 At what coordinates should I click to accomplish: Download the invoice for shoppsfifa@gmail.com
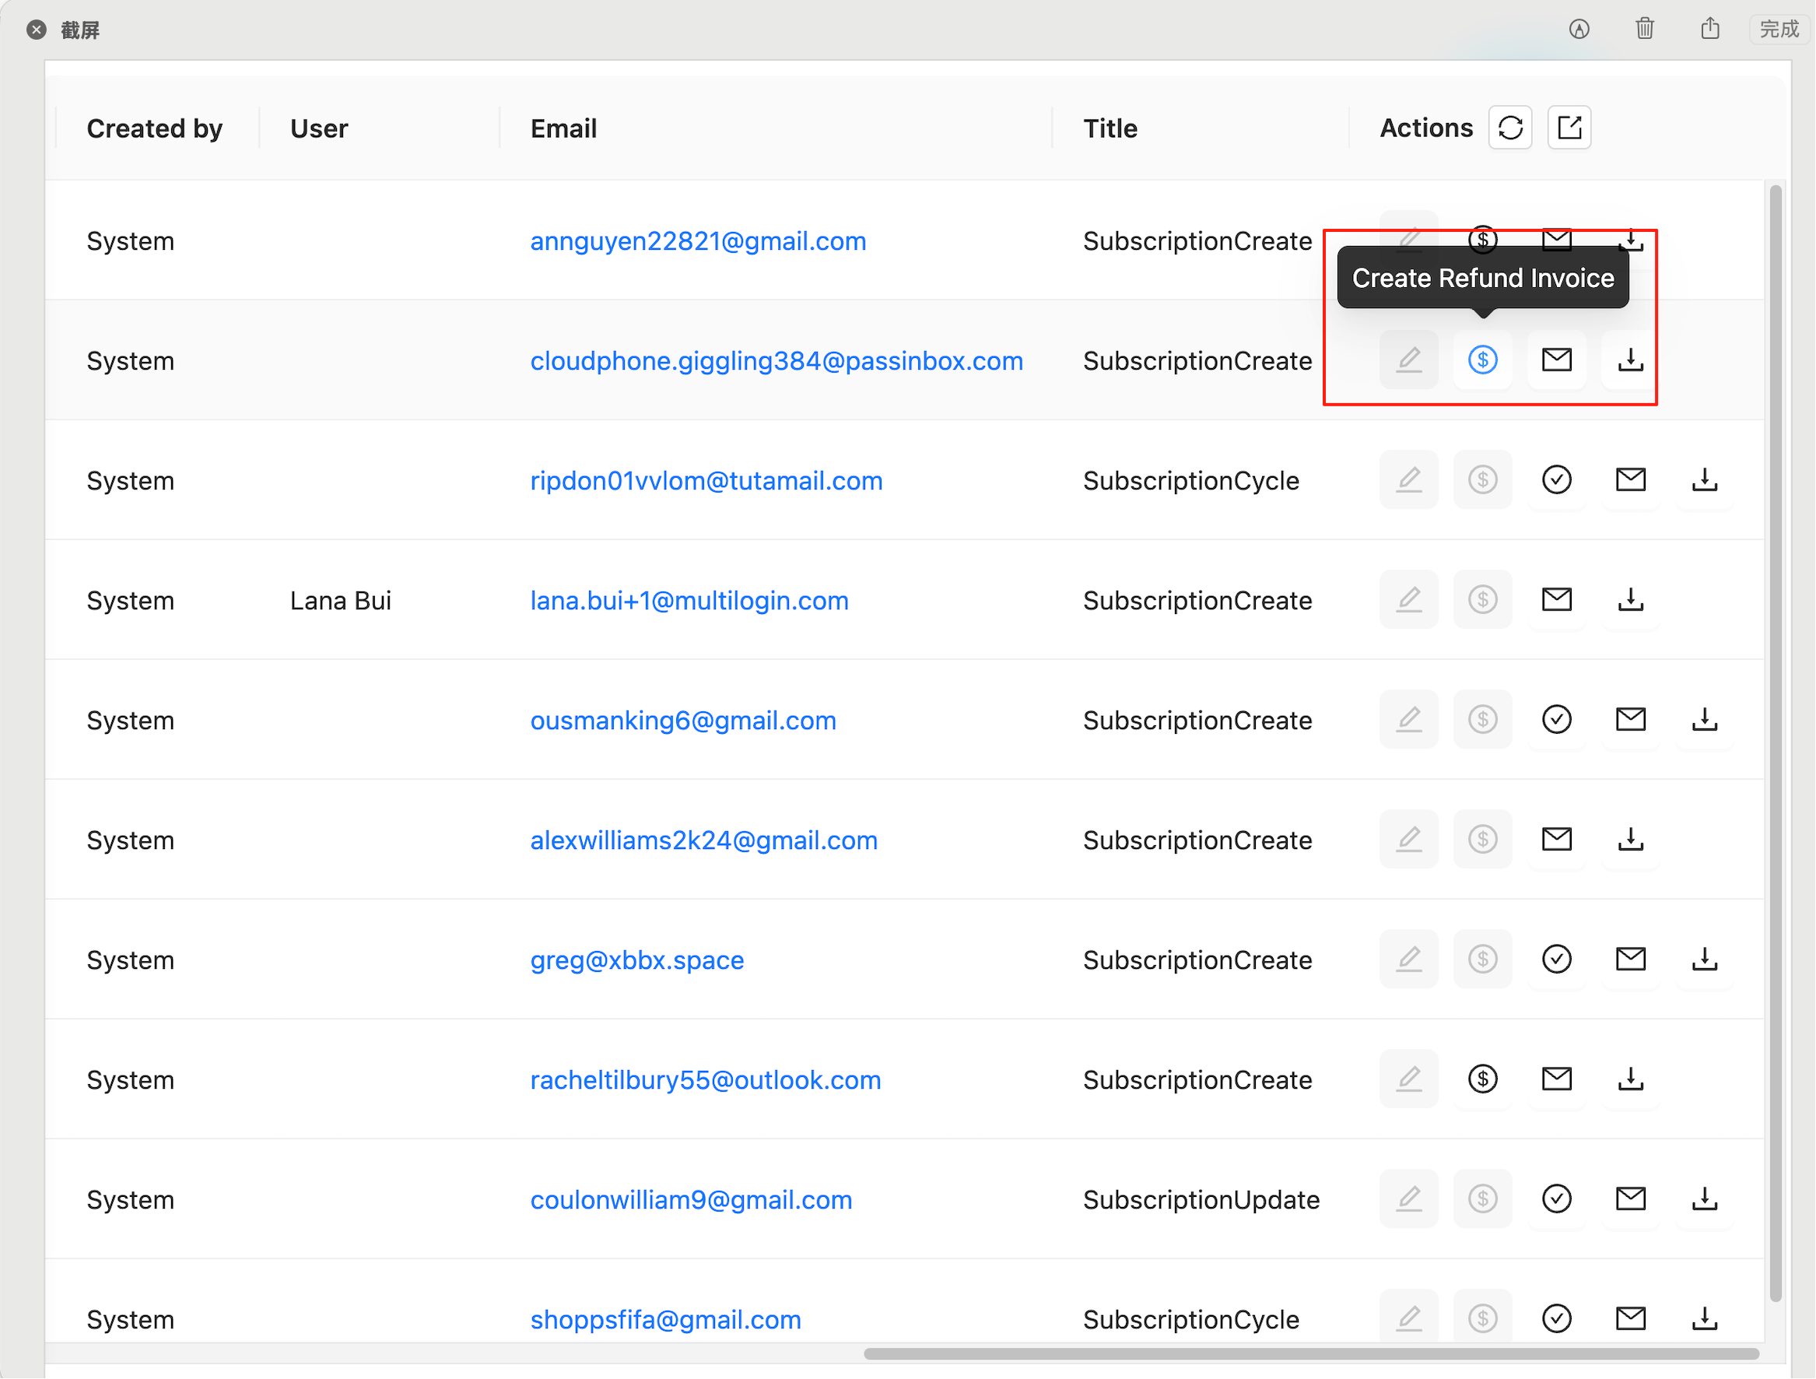tap(1706, 1318)
